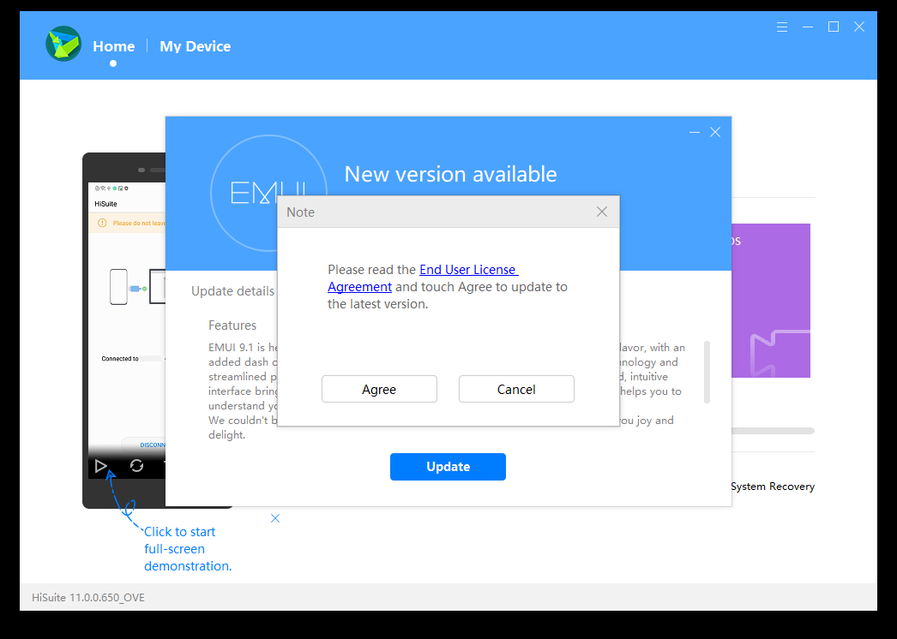Open the My Device tab
Image resolution: width=897 pixels, height=639 pixels.
coord(195,46)
